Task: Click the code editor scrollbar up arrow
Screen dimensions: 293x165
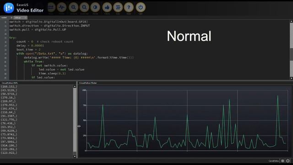Action: (x=291, y=22)
